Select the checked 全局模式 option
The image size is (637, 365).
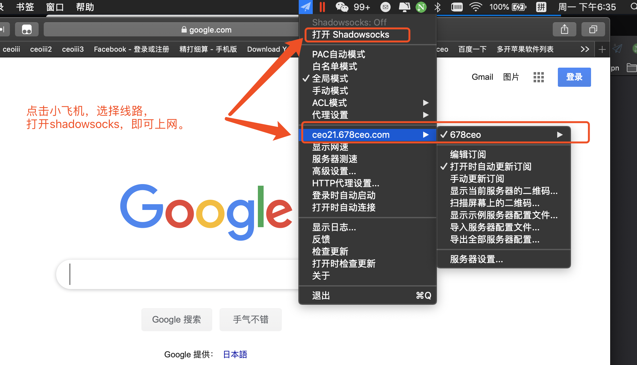click(x=368, y=78)
